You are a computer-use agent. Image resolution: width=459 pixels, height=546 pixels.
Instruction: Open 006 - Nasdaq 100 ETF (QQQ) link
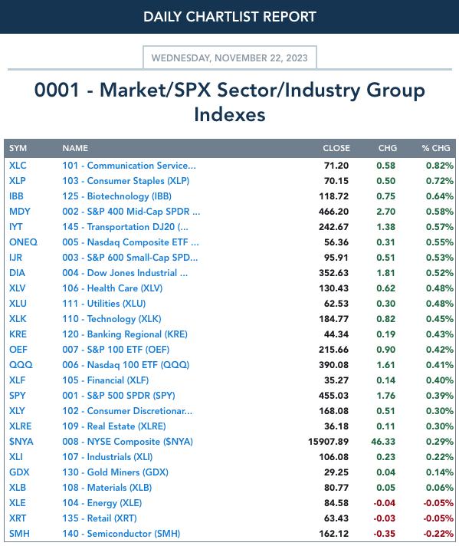click(x=126, y=364)
